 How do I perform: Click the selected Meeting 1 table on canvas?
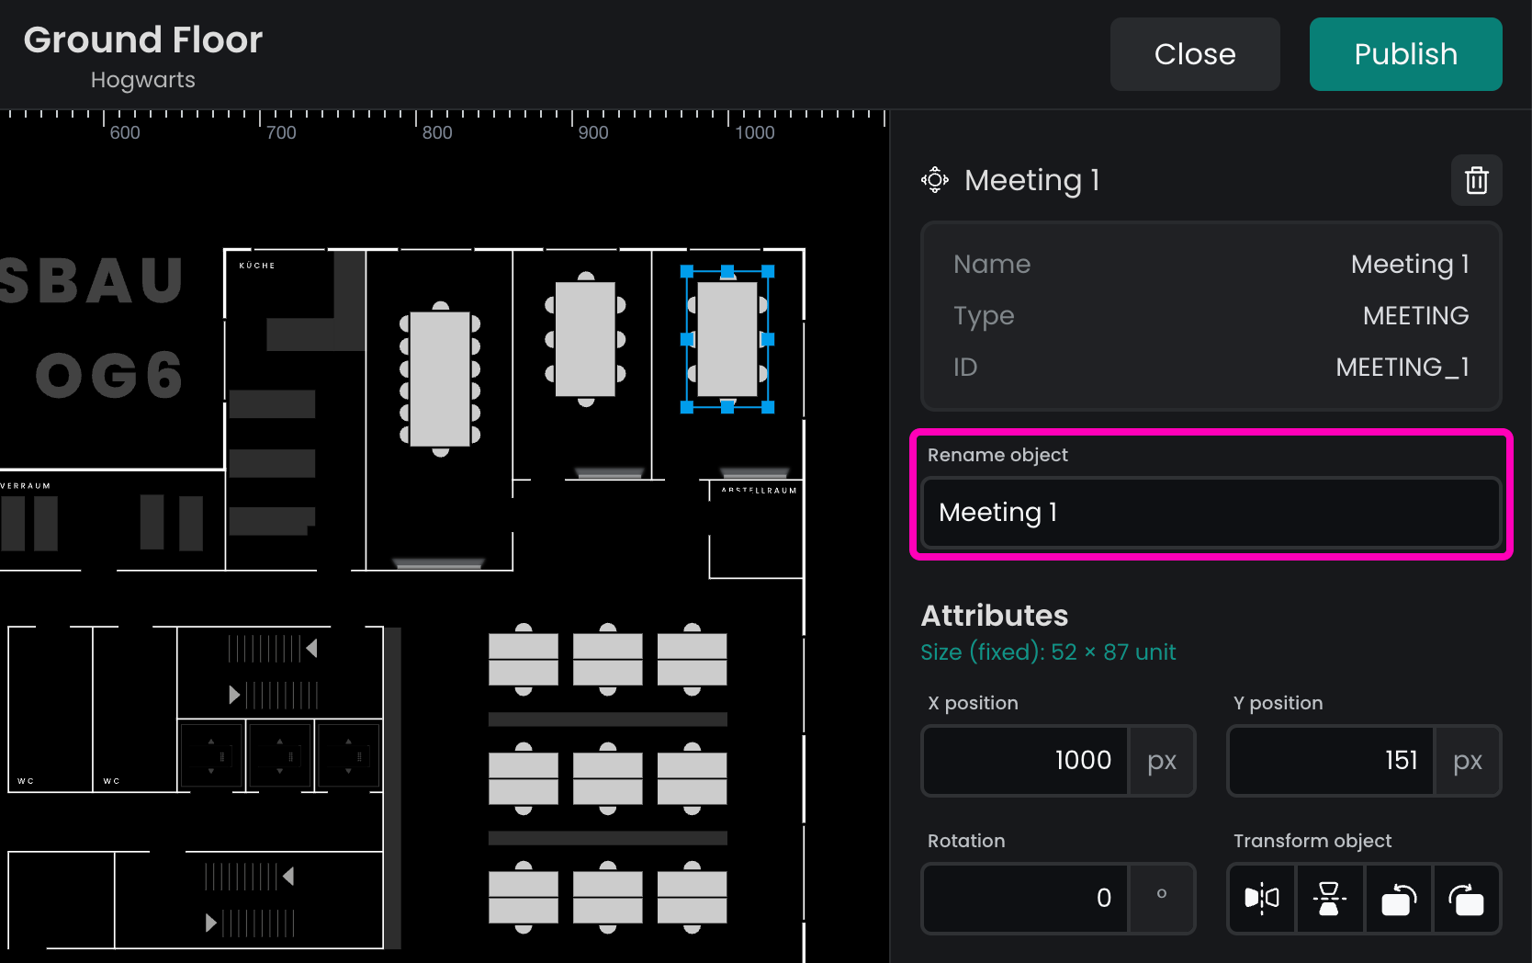point(727,339)
